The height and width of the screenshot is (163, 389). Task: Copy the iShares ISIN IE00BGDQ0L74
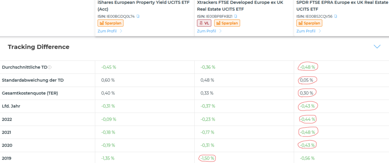coord(138,16)
